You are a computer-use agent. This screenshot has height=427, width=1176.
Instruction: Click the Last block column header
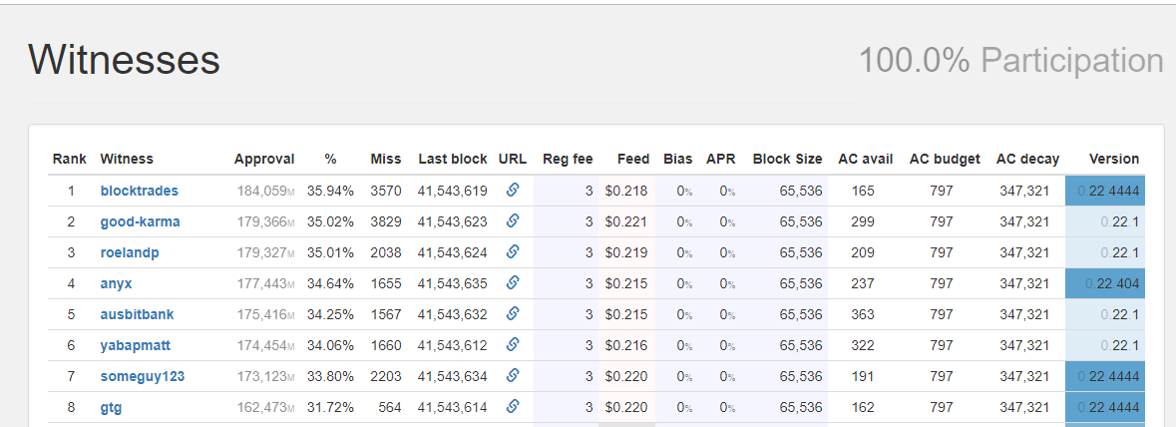[x=453, y=159]
